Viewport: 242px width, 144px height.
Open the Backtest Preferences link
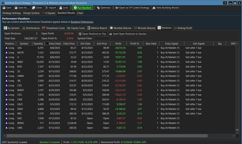pos(82,22)
